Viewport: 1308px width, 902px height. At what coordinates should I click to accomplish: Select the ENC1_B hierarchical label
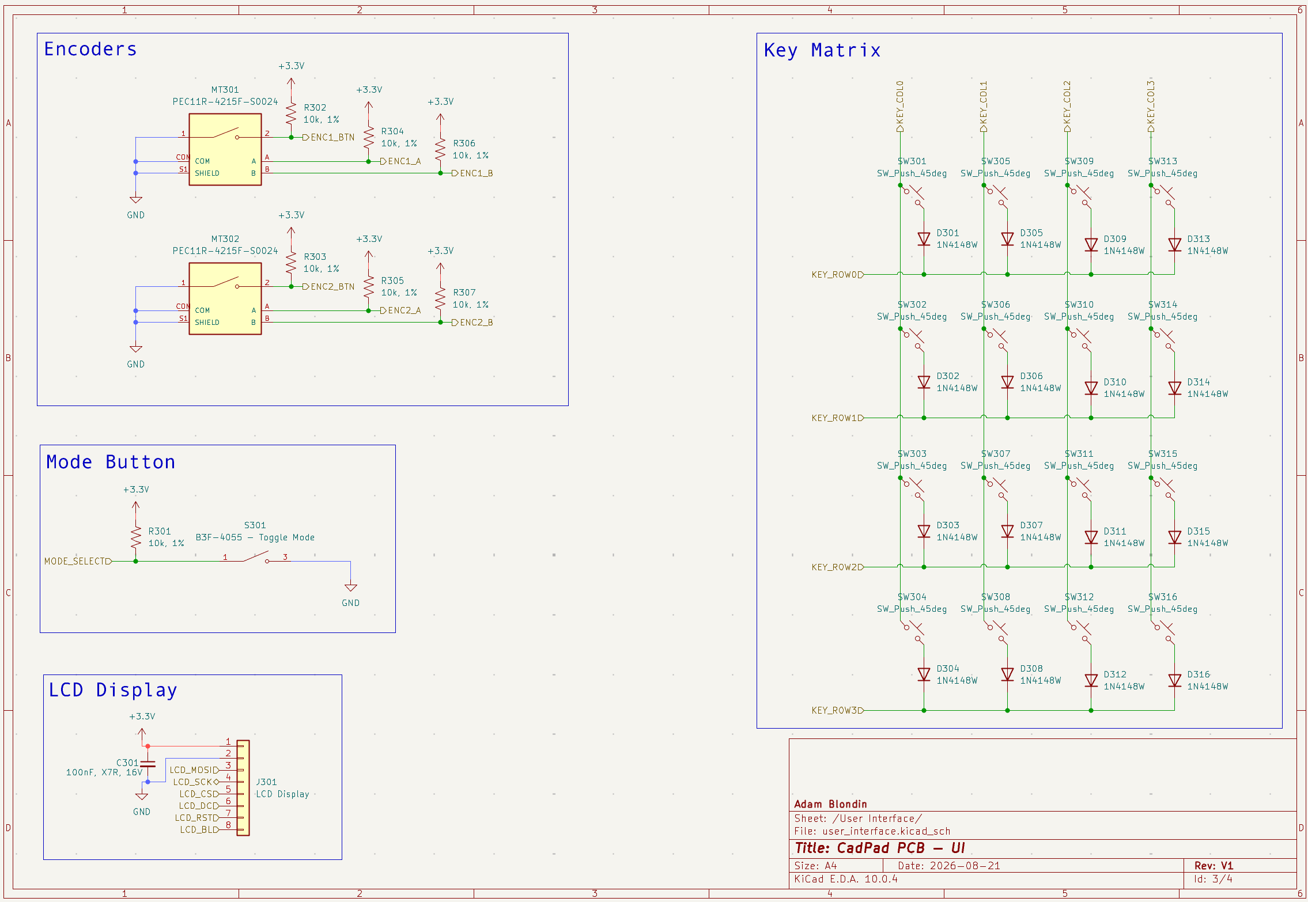472,173
